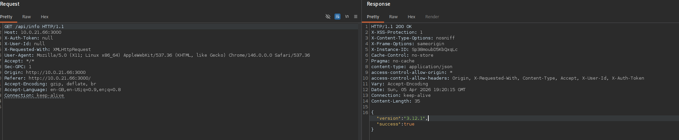Image resolution: width=679 pixels, height=140 pixels.
Task: Click the "Origin: http://10.0.21.66:3000" header
Action: [x=45, y=72]
